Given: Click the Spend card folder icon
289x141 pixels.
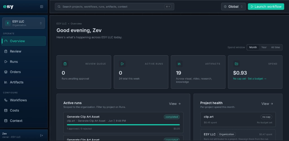Looking at the screenshot, I should (x=237, y=64).
